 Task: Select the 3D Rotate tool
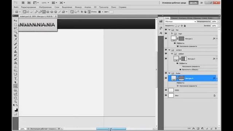[x=15, y=91]
